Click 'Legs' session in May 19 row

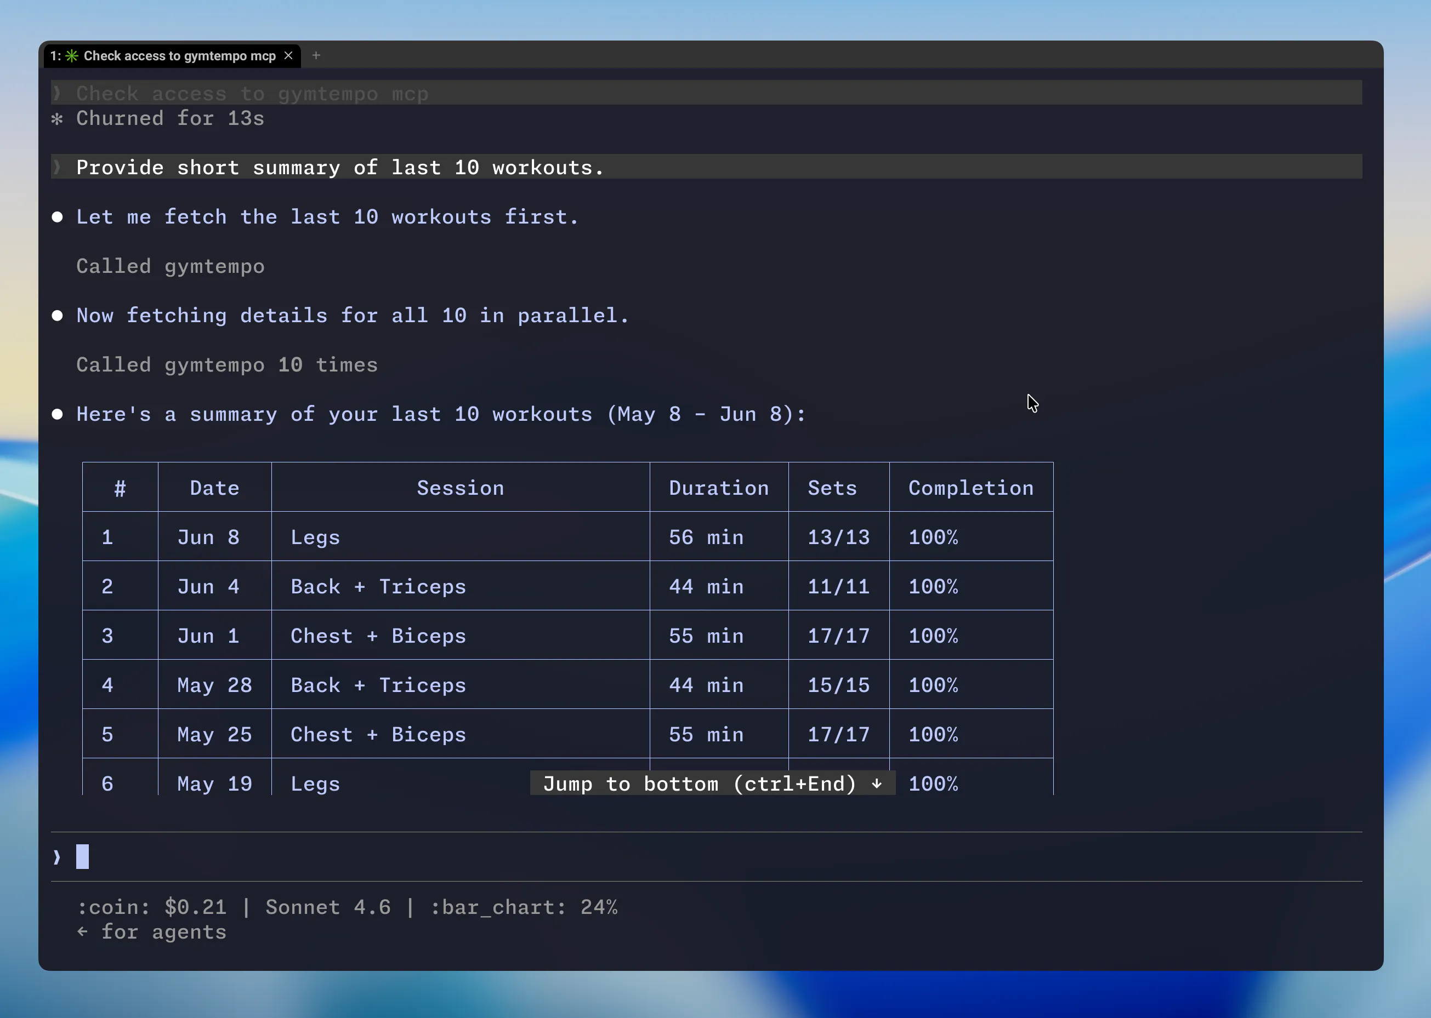315,783
